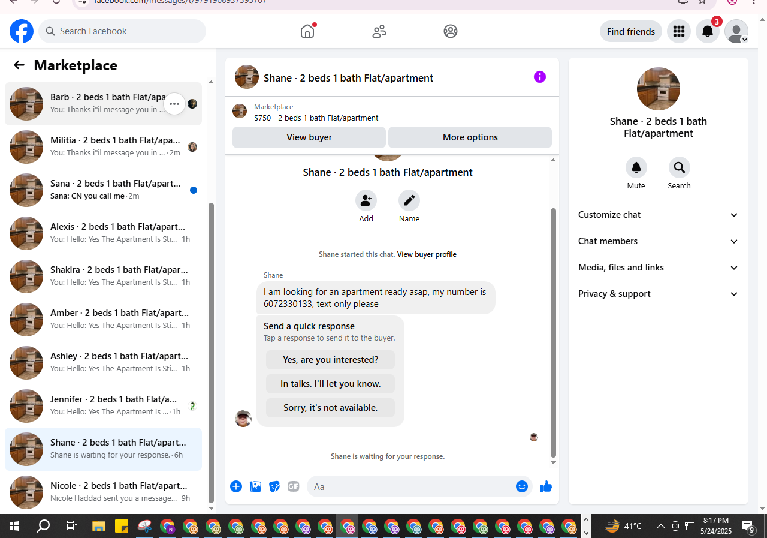Mute the conversation with the bell
This screenshot has width=767, height=538.
[636, 167]
